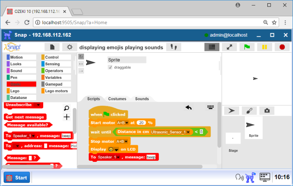This screenshot has height=186, width=293.
Task: Click the Message available? block
Action: (28, 125)
